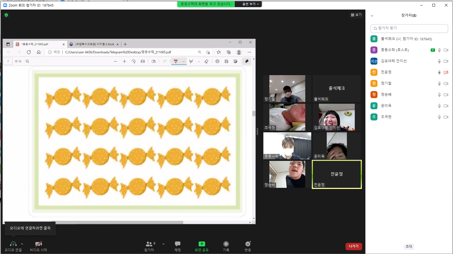Save the PDF as a new file
Screen dimensions: 453x254
(x=236, y=62)
